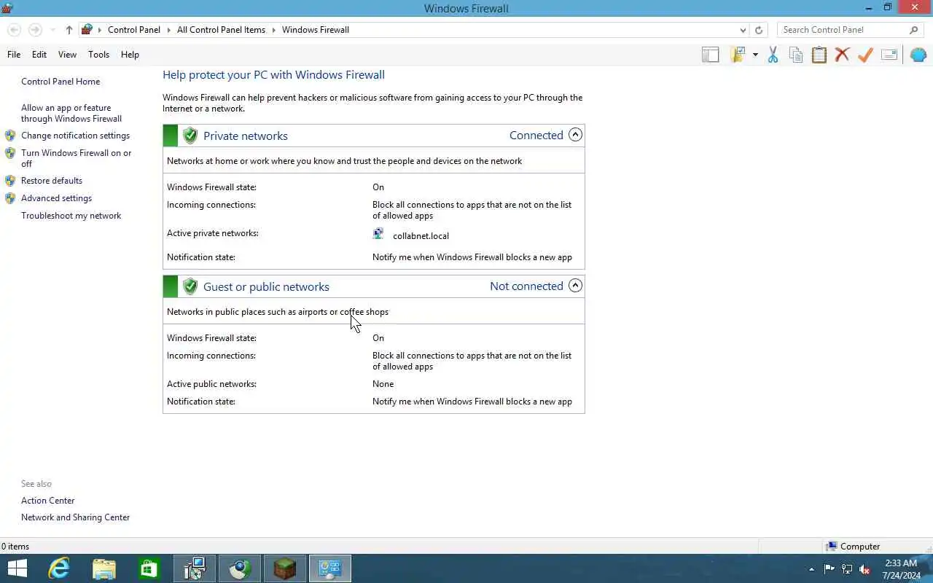The width and height of the screenshot is (933, 583).
Task: Click the folder options toolbar icon
Action: [738, 55]
